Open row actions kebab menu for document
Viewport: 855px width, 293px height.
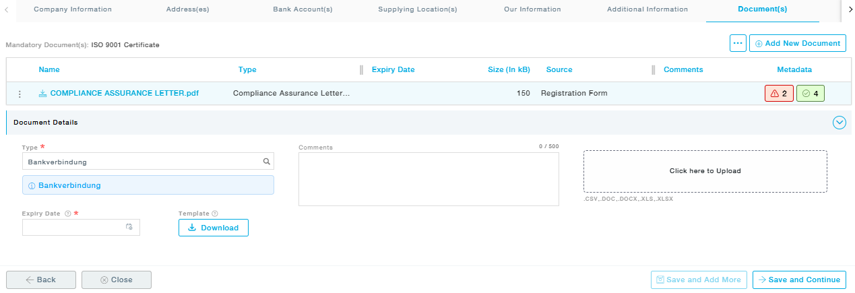20,94
